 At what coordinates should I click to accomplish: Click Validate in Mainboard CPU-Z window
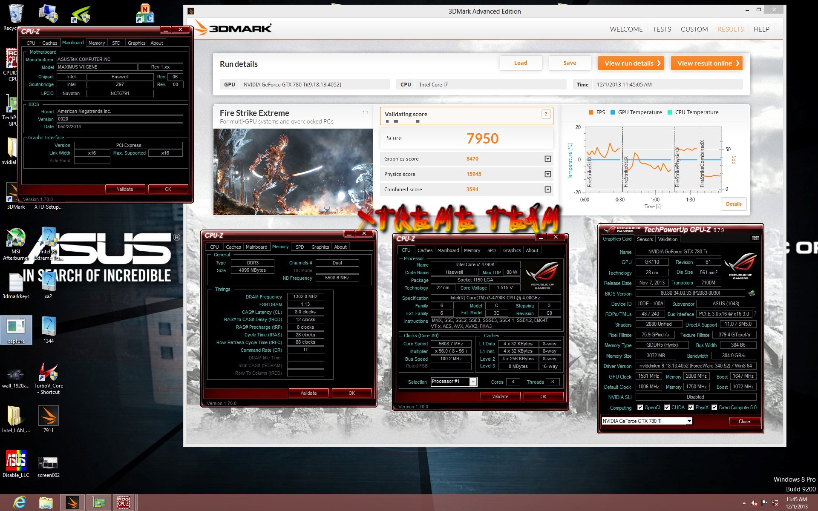point(125,189)
